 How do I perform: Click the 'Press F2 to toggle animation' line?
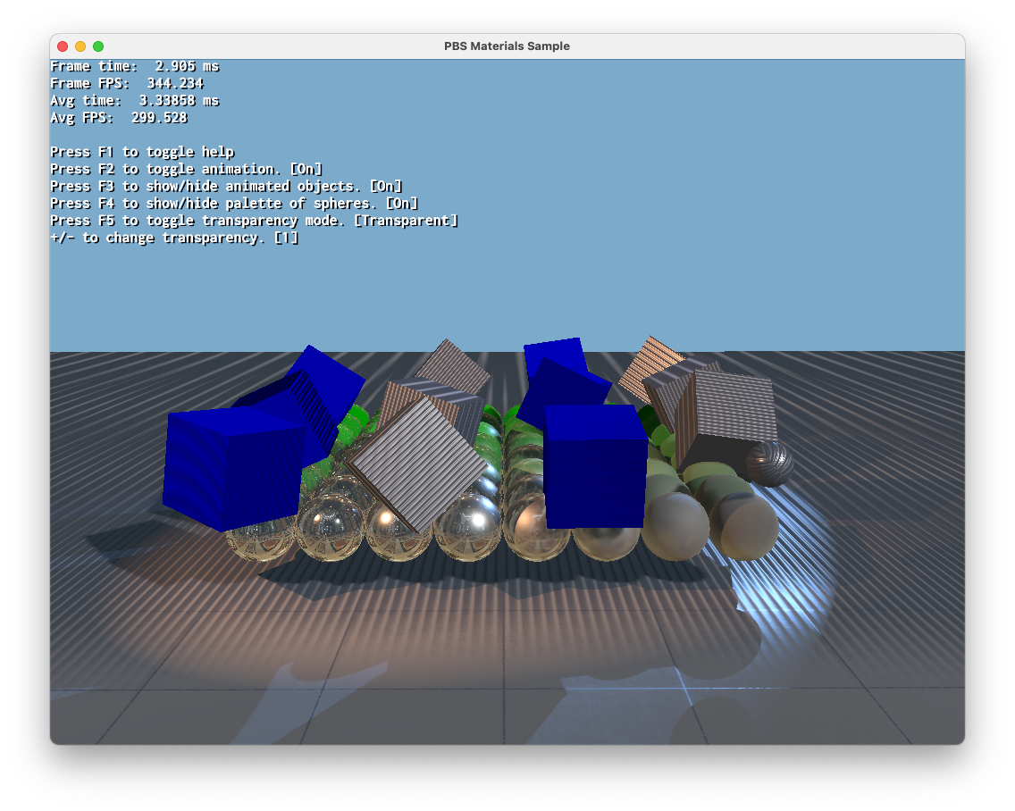187,169
